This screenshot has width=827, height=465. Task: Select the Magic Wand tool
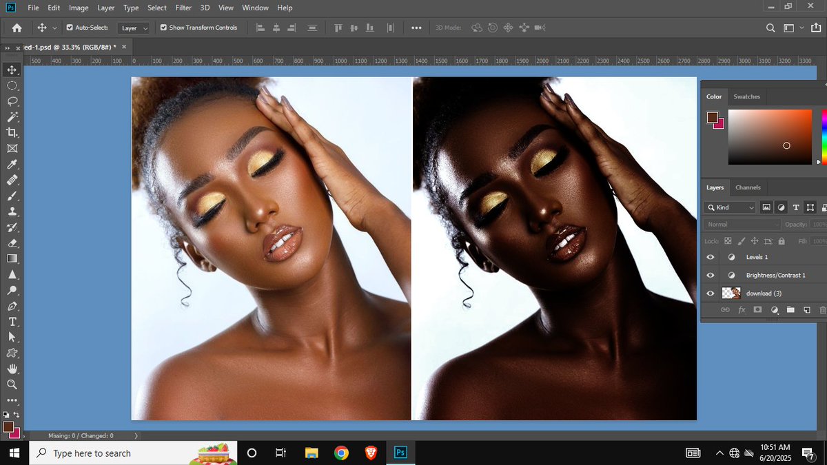tap(12, 117)
